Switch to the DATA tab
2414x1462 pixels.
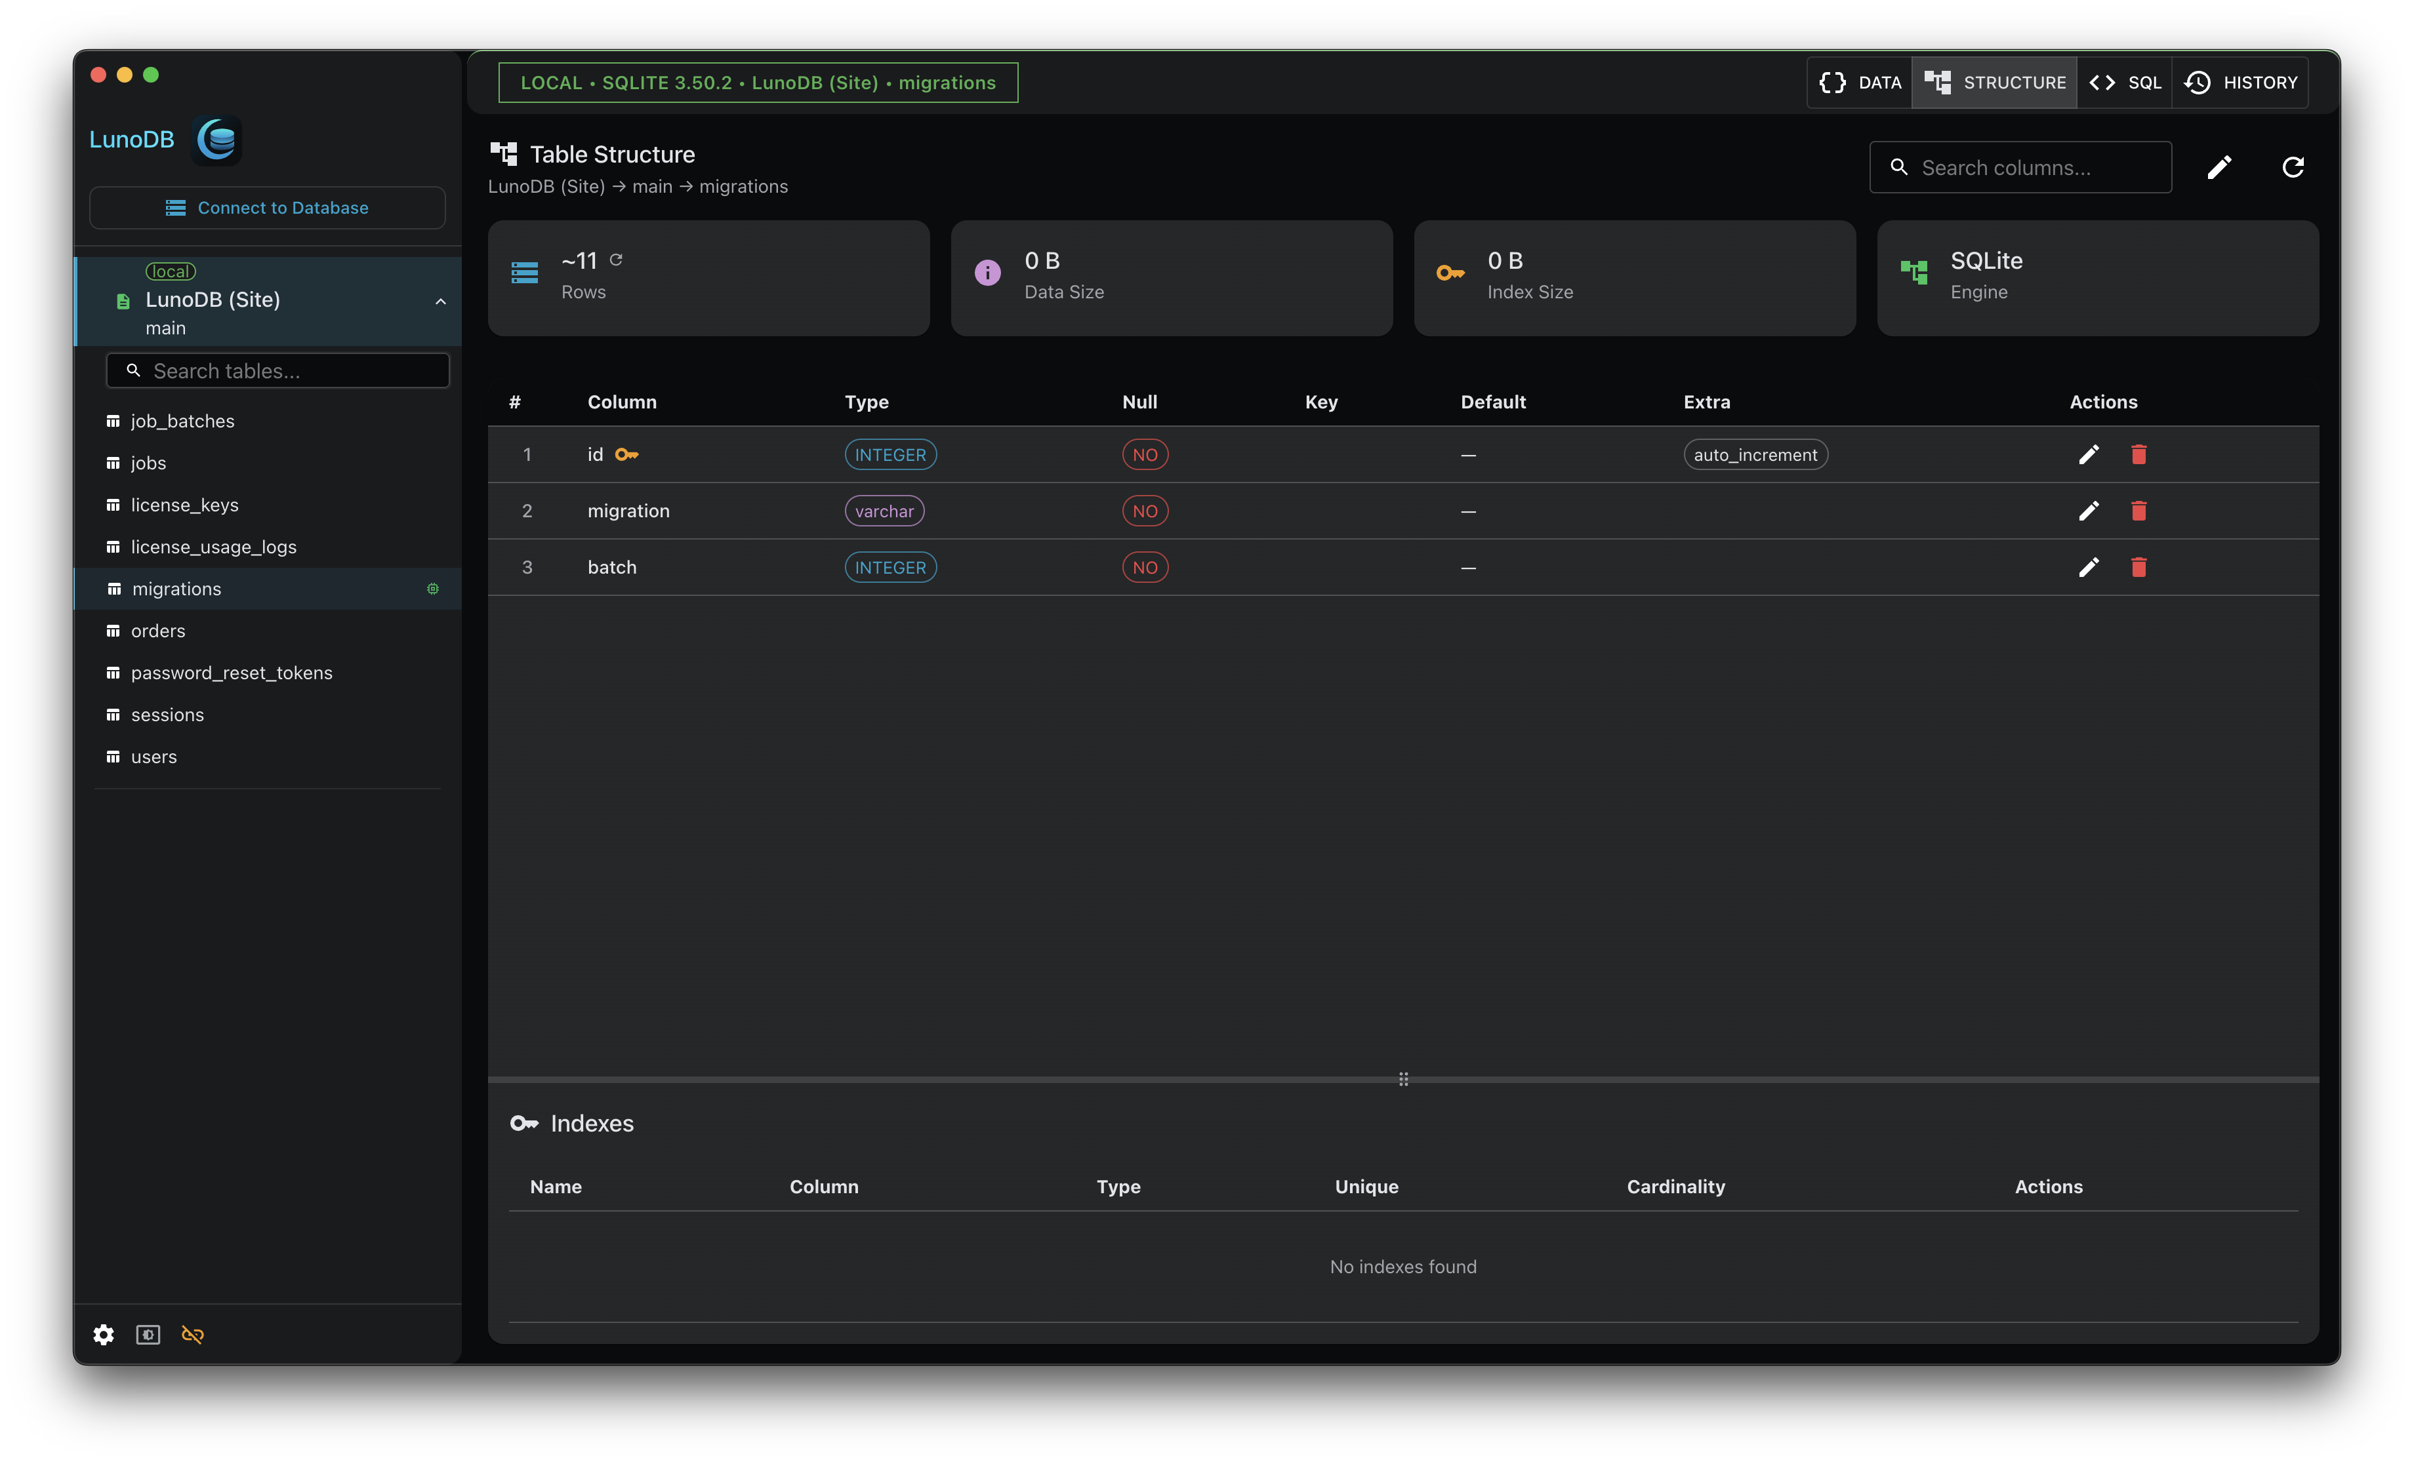[1860, 82]
